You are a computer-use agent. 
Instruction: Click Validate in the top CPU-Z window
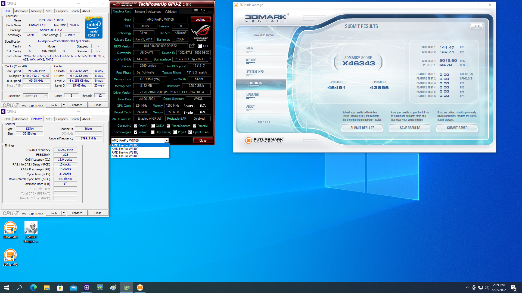pos(77,105)
